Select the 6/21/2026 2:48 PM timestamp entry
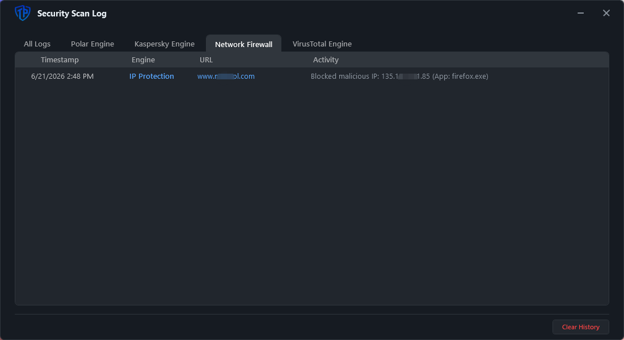This screenshot has width=624, height=340. (62, 76)
